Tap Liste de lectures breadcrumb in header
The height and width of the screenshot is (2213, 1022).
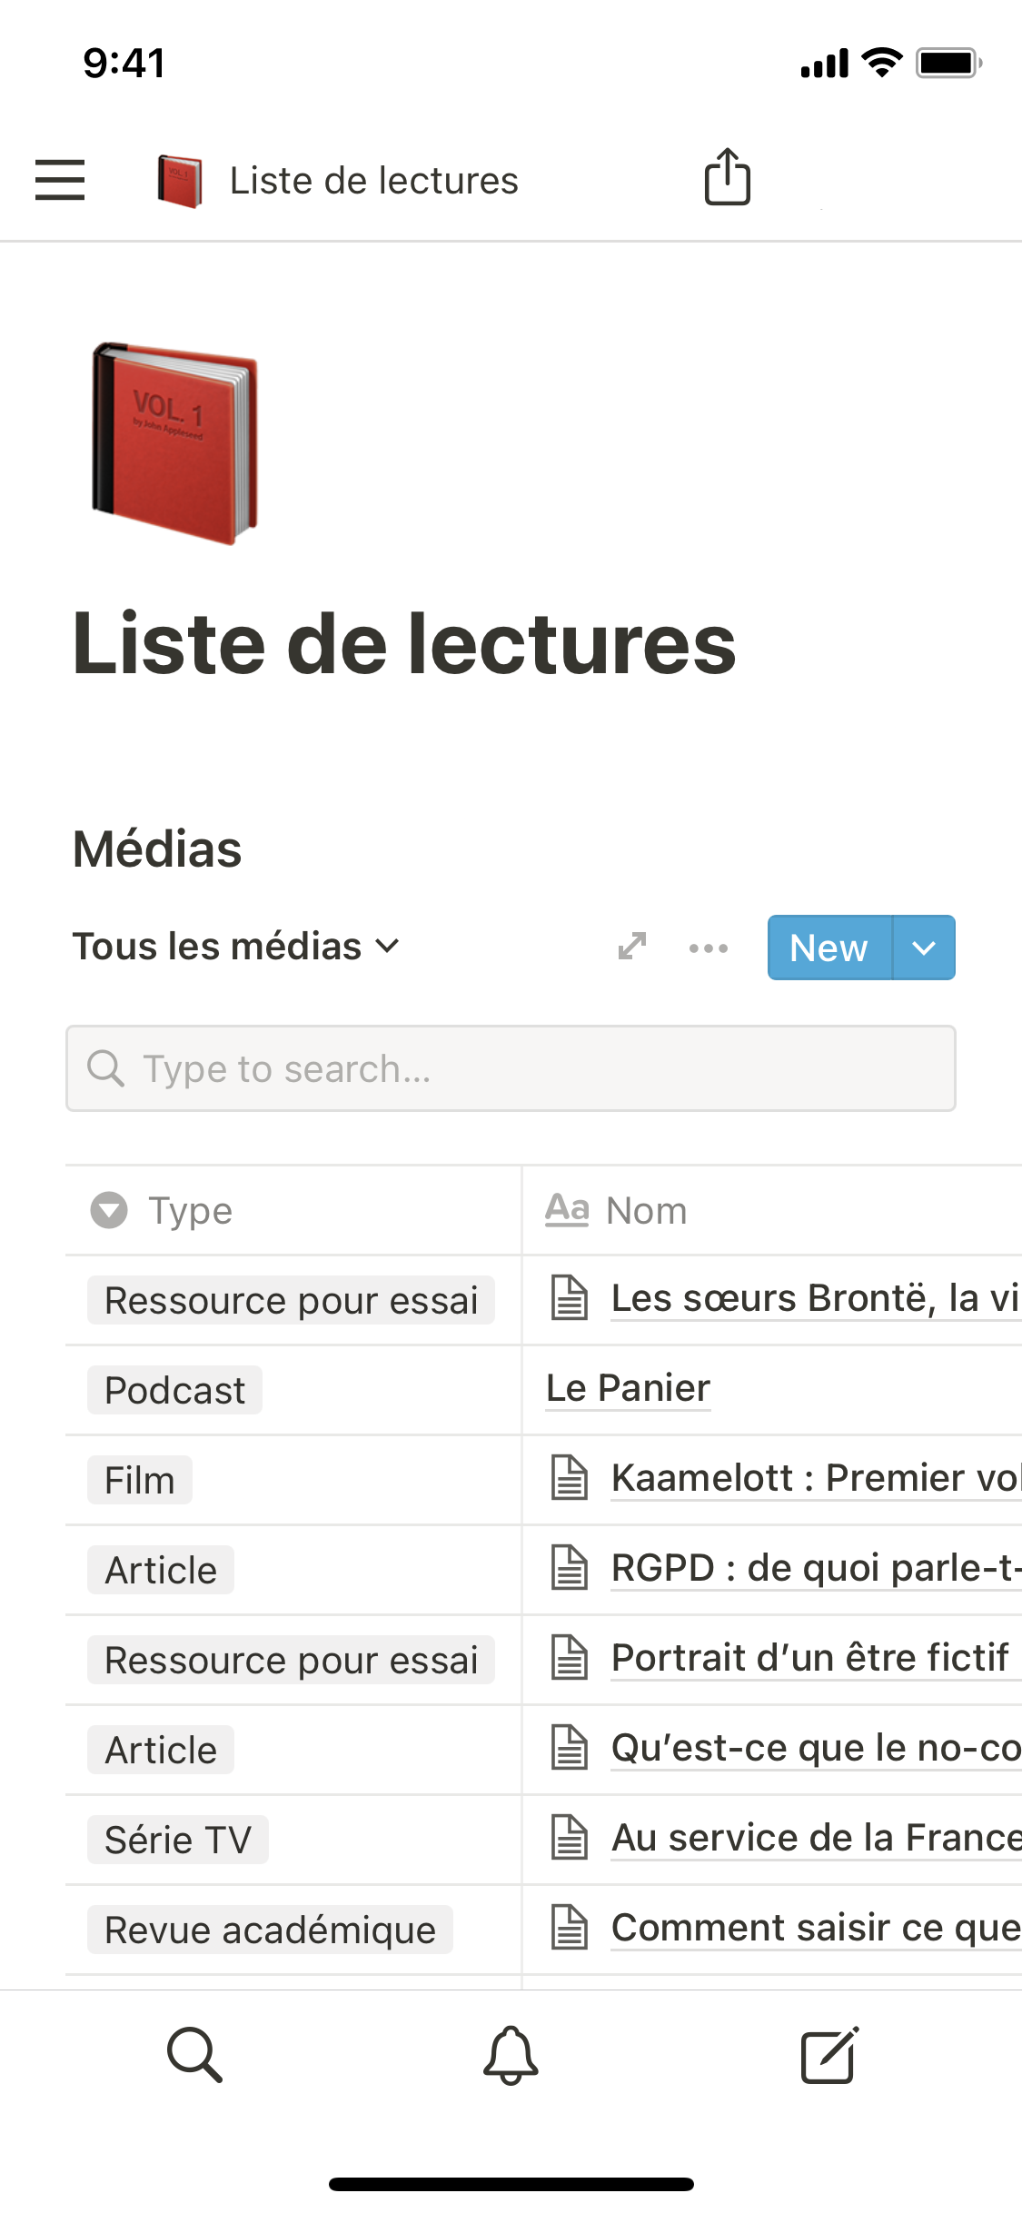(372, 181)
